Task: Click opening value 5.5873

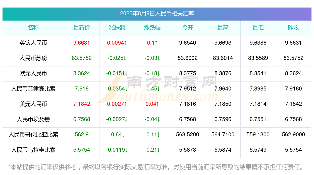Action: pos(188,150)
